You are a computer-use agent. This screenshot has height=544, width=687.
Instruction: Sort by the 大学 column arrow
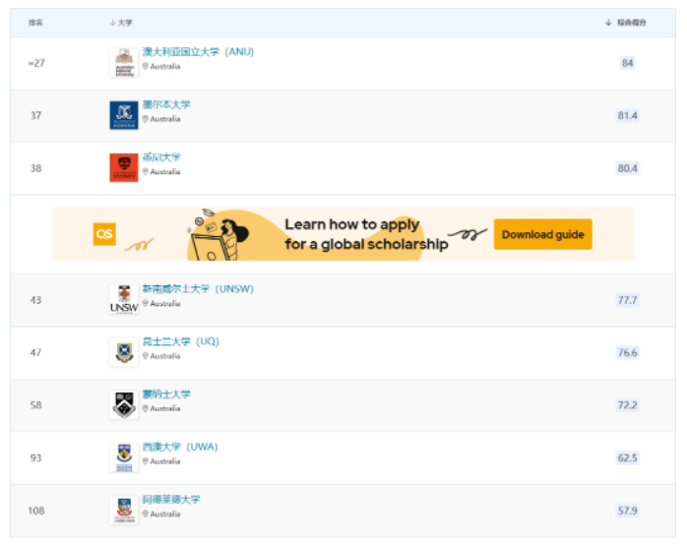coord(112,23)
